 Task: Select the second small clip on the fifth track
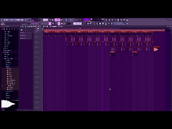pos(135,54)
